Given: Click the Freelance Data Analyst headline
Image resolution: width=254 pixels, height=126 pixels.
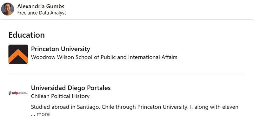Looking at the screenshot, I should [42, 13].
